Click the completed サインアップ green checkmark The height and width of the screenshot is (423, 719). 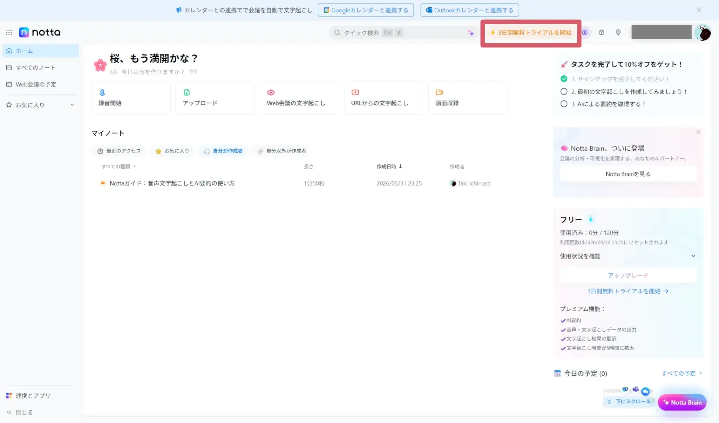[x=564, y=79]
